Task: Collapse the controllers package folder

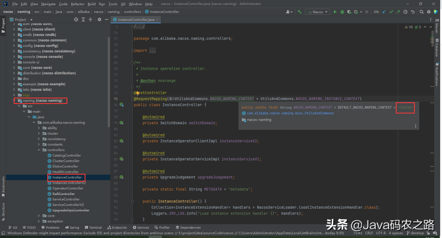Action: [39, 150]
